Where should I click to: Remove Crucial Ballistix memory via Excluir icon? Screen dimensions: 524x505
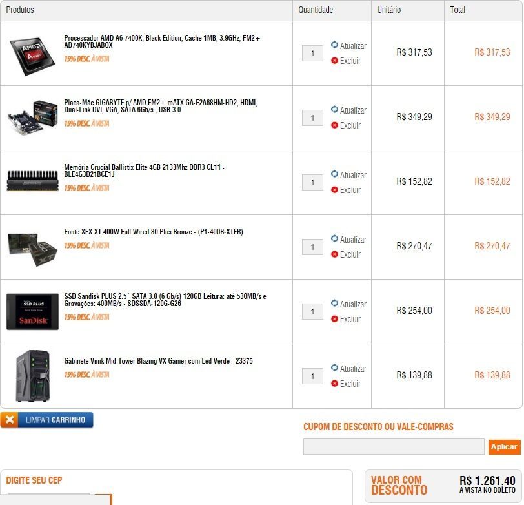click(334, 190)
